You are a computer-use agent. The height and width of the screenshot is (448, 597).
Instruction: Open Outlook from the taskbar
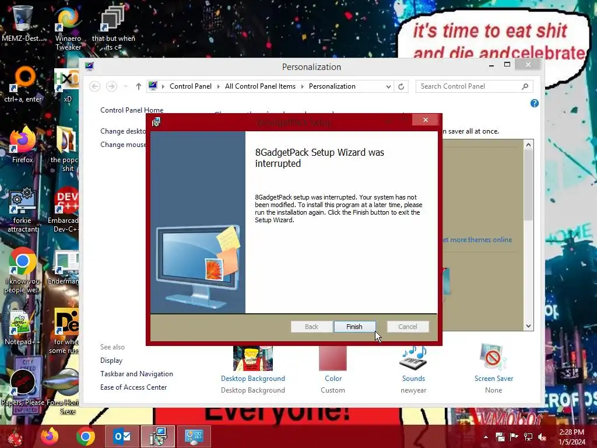pos(122,436)
